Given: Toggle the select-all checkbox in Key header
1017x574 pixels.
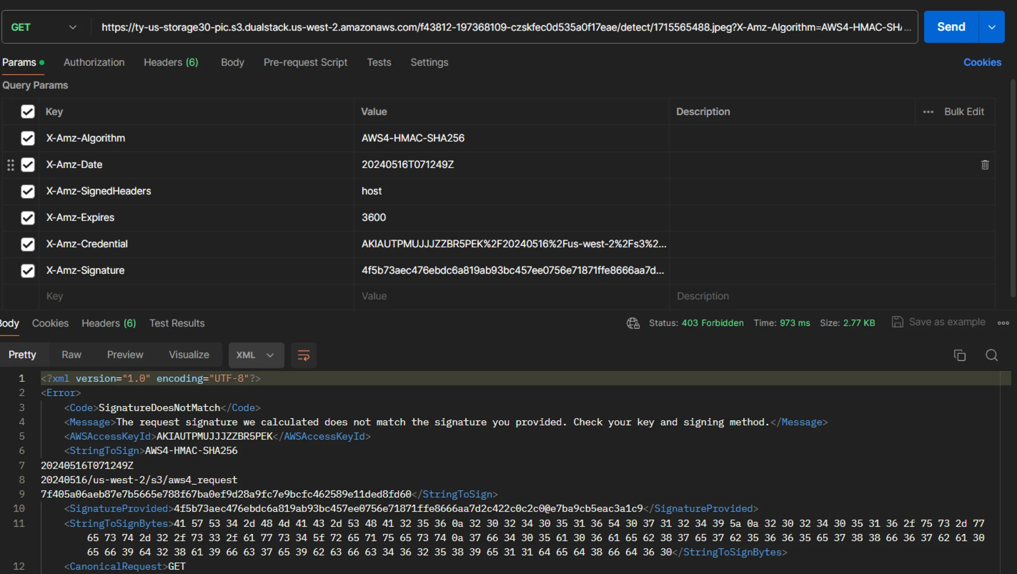Looking at the screenshot, I should [28, 112].
